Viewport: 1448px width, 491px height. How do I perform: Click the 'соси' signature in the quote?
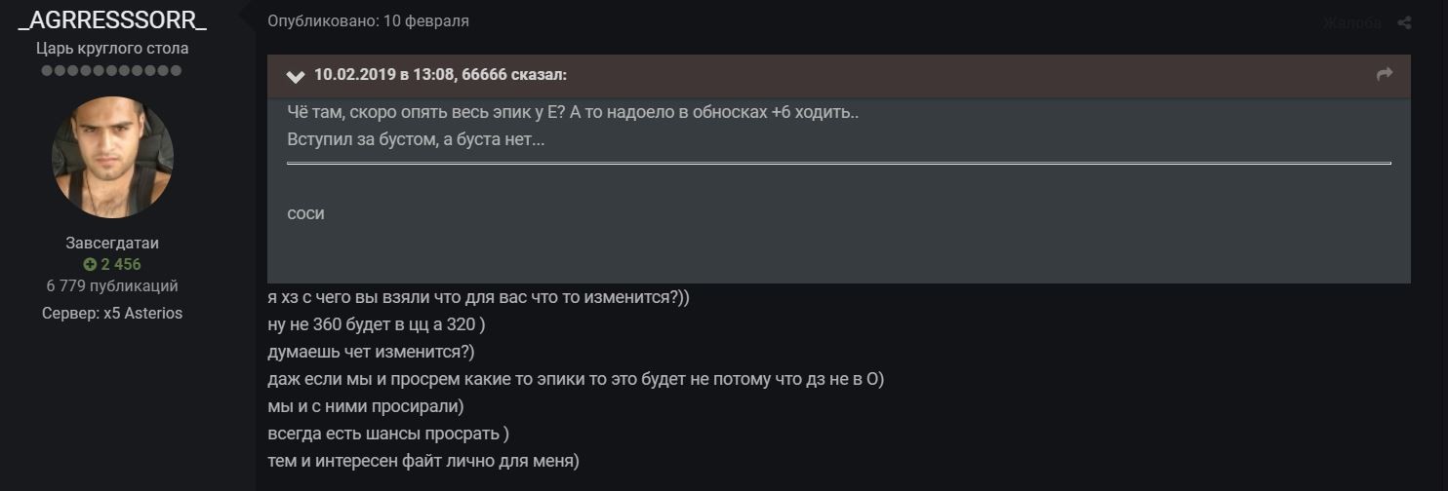pos(305,213)
